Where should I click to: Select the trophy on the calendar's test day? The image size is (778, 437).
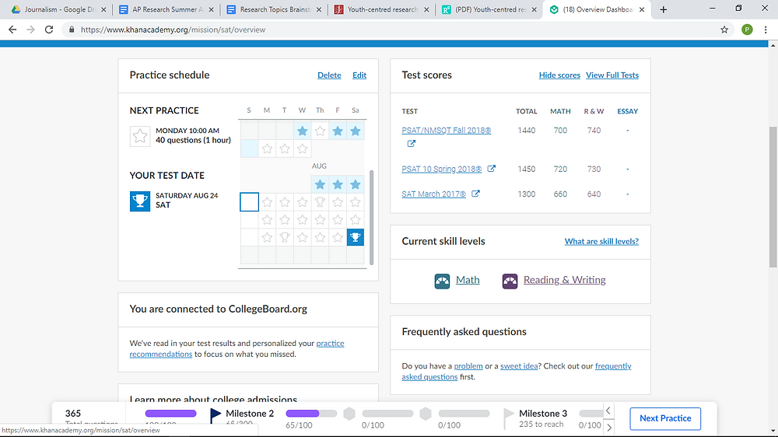coord(356,237)
